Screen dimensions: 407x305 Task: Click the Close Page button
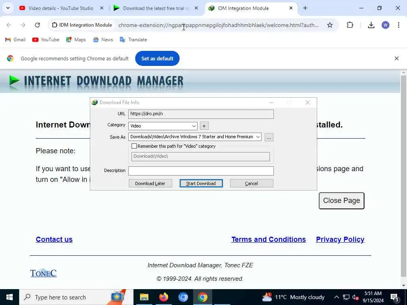point(341,201)
